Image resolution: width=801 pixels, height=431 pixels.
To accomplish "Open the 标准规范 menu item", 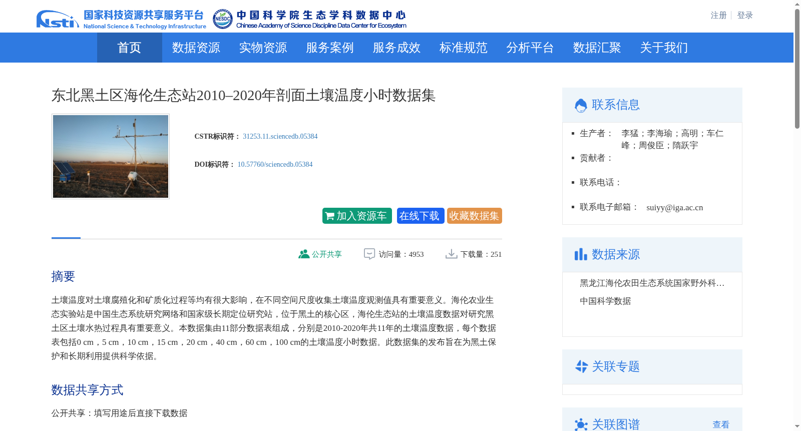I will click(x=464, y=48).
